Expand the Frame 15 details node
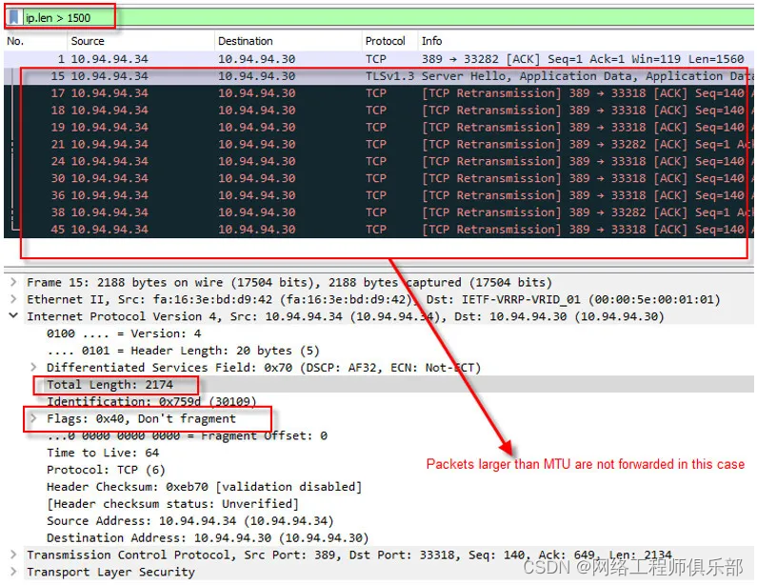The image size is (757, 585). pos(13,282)
